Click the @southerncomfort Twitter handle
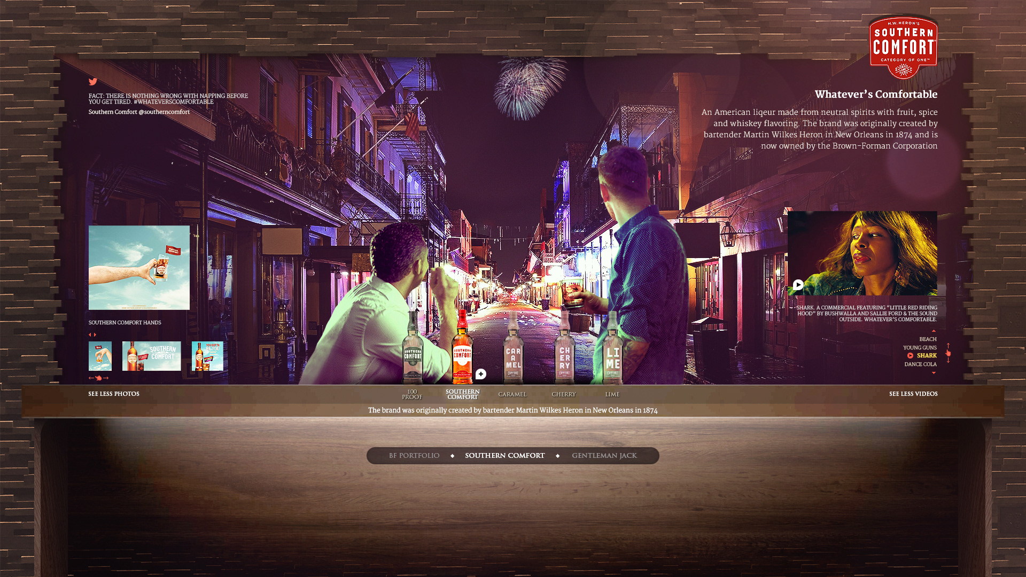1026x577 pixels. point(164,112)
